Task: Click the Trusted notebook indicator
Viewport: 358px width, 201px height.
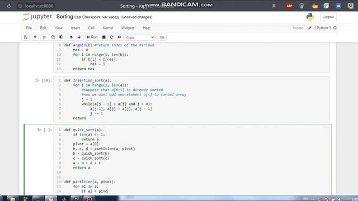Action: pos(298,28)
